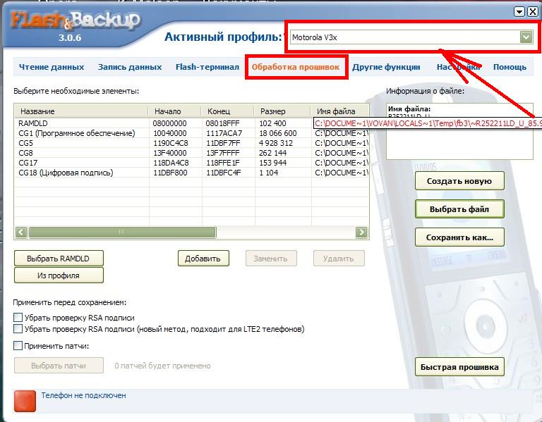Screen dimensions: 542x422
Task: Click the Телефон не подключен status text
Action: point(84,395)
